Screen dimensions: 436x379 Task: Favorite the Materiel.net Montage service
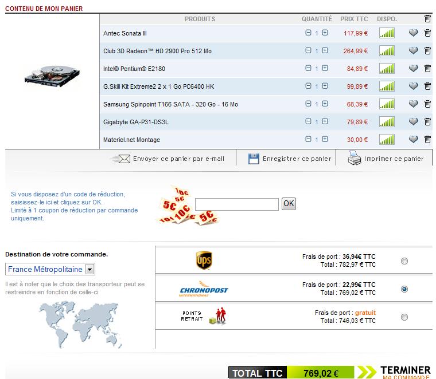pos(414,139)
